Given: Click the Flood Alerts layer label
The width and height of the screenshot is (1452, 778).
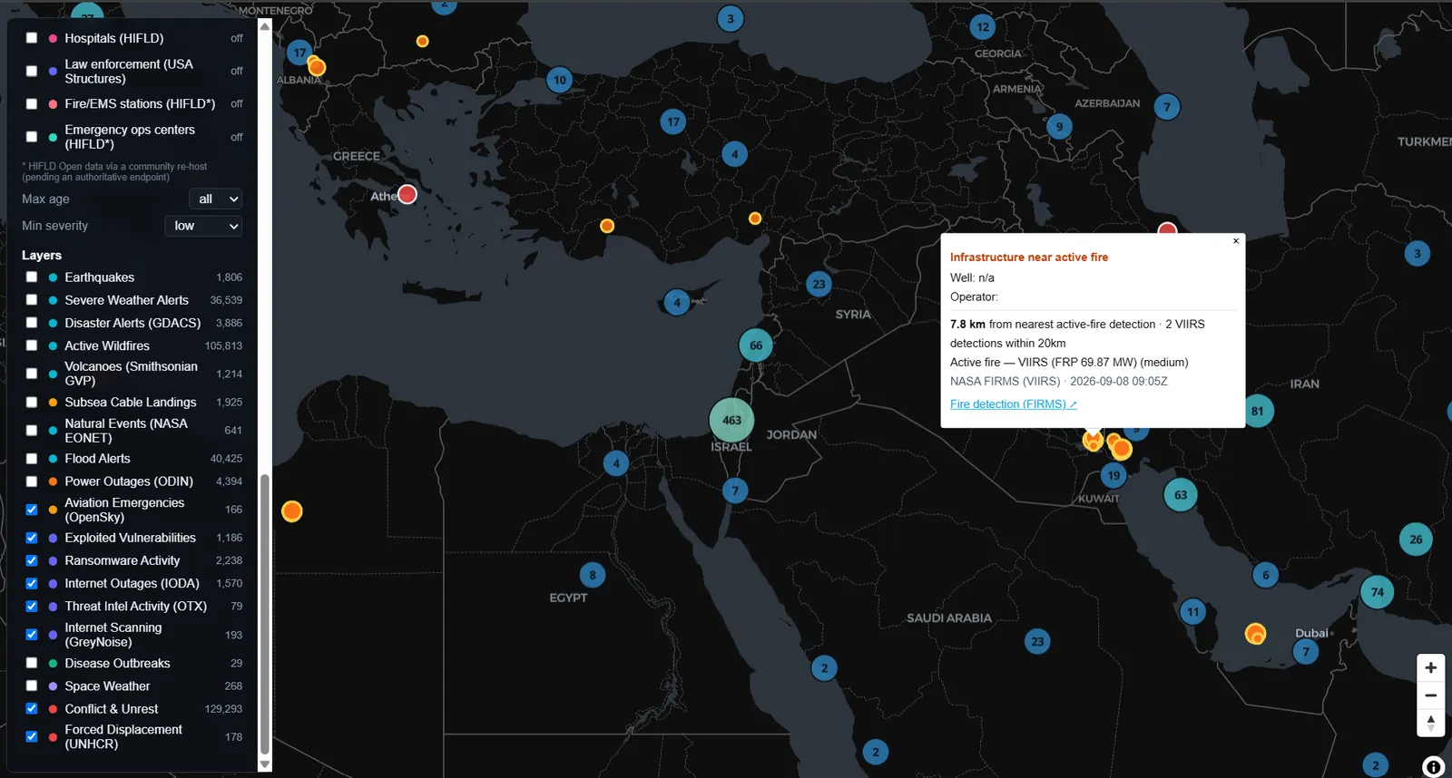Looking at the screenshot, I should coord(97,459).
